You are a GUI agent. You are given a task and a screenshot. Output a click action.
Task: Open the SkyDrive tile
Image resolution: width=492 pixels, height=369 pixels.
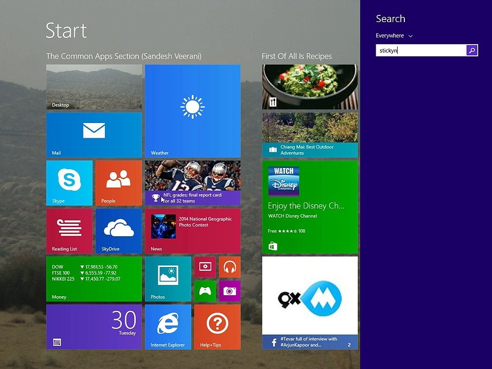click(118, 231)
